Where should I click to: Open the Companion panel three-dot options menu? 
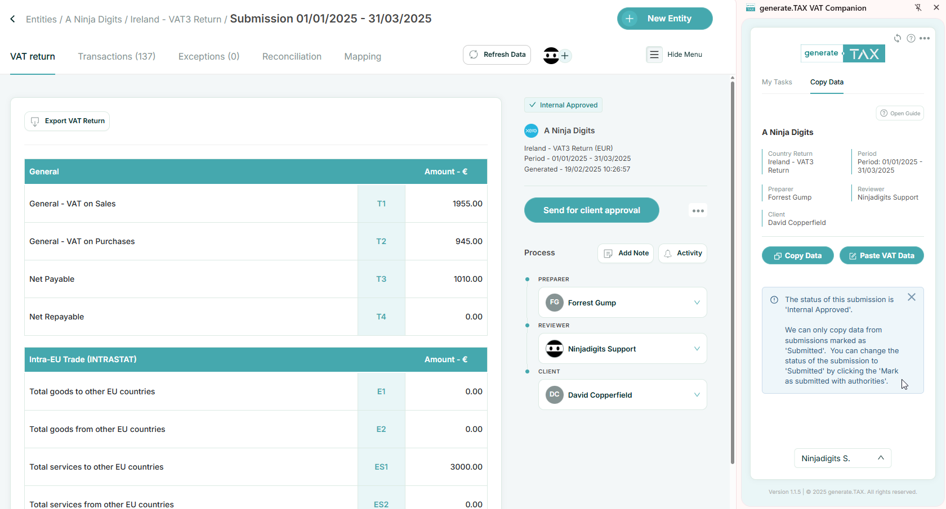click(925, 38)
